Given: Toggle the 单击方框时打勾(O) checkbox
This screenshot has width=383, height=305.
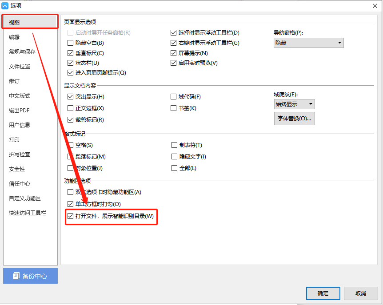Looking at the screenshot, I should click(70, 204).
